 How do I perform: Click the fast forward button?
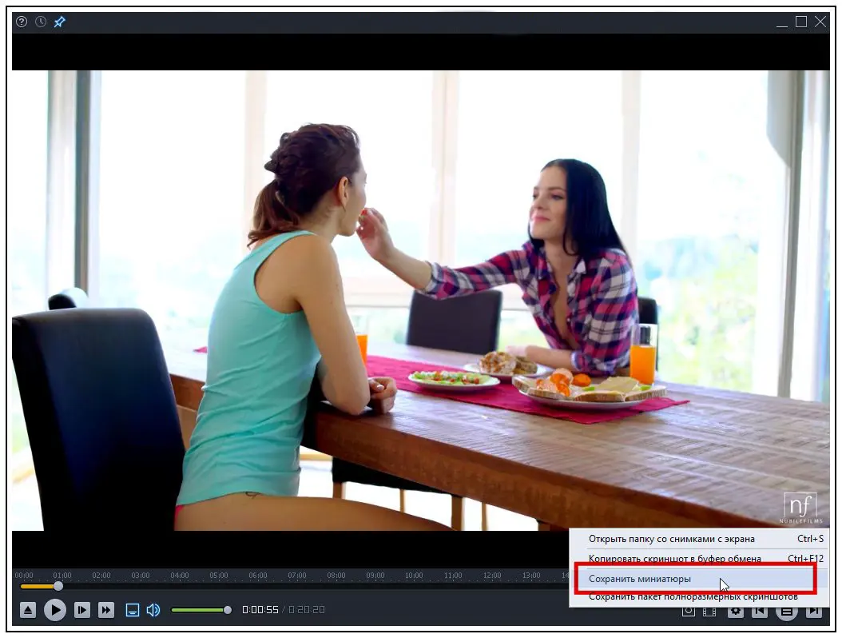point(105,610)
